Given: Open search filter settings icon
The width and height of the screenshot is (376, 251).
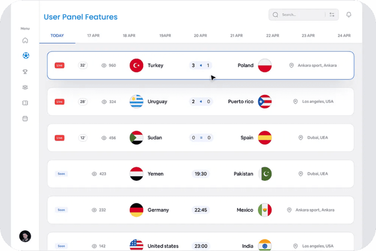Looking at the screenshot, I should pos(332,14).
